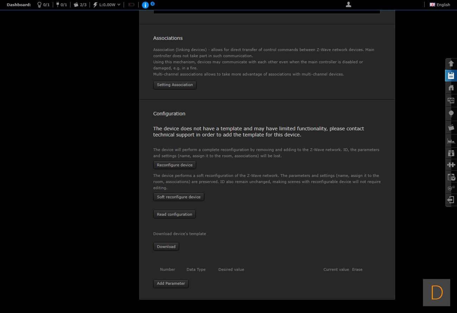Click the scroll-to-top arrow icon
Screen dimensions: 457x313
451,64
